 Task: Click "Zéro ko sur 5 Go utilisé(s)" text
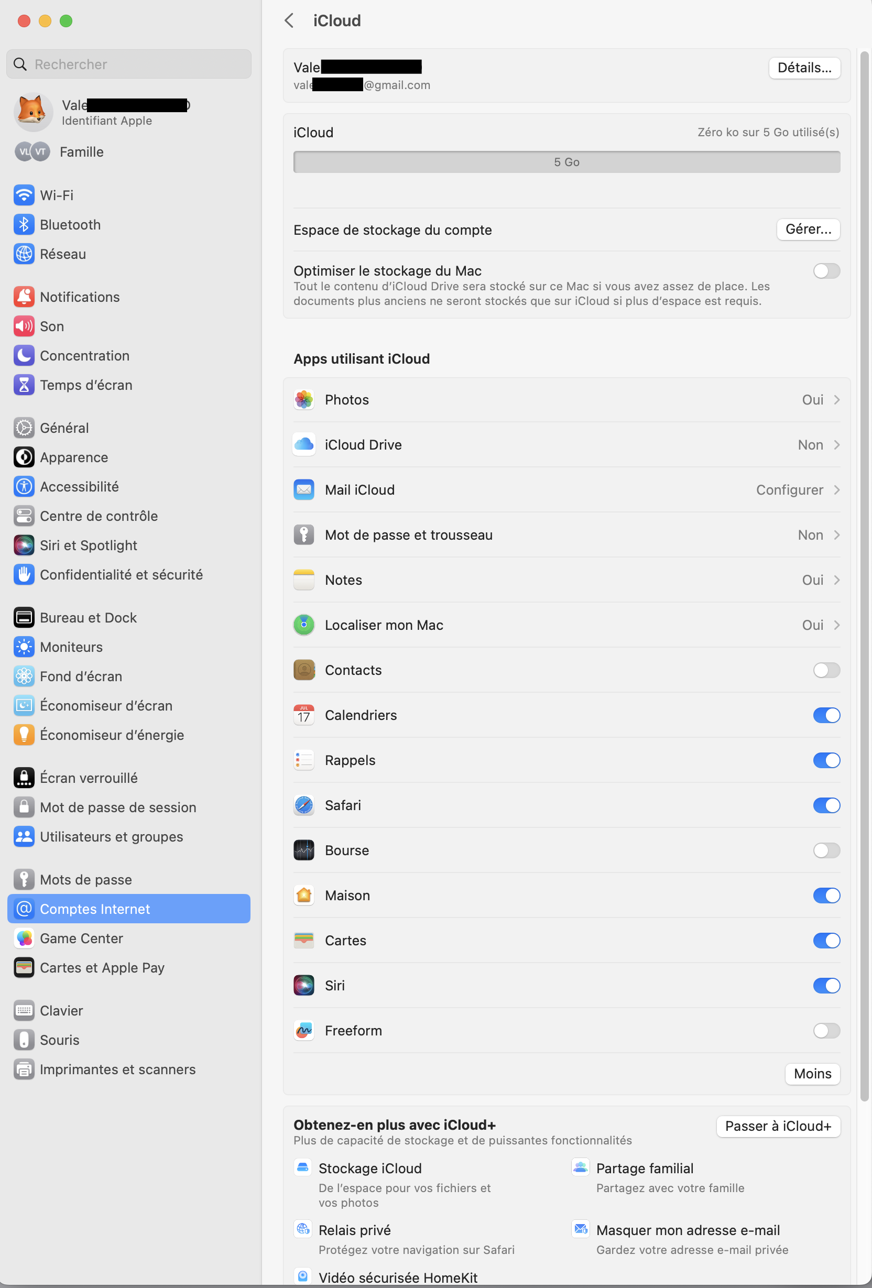point(768,133)
